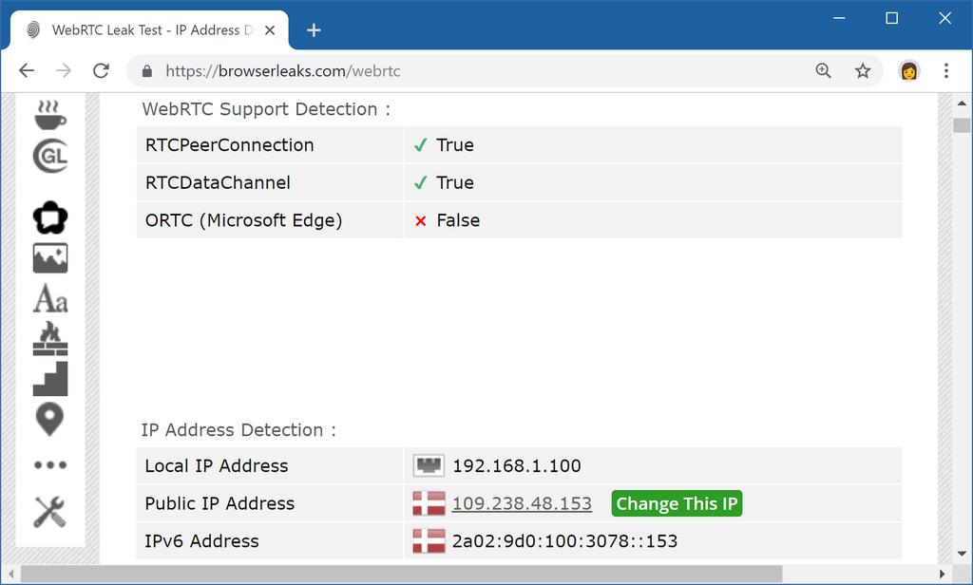Open the wrench and screwdriver settings icon
Screen dimensions: 973x585
(x=49, y=512)
